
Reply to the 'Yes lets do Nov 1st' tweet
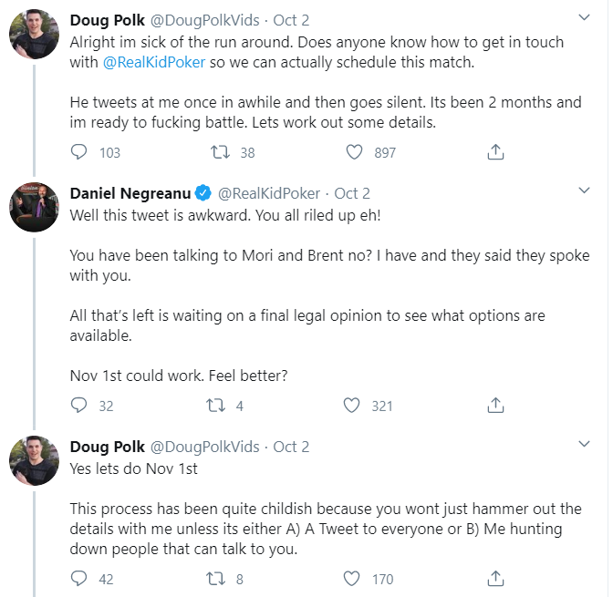point(79,578)
